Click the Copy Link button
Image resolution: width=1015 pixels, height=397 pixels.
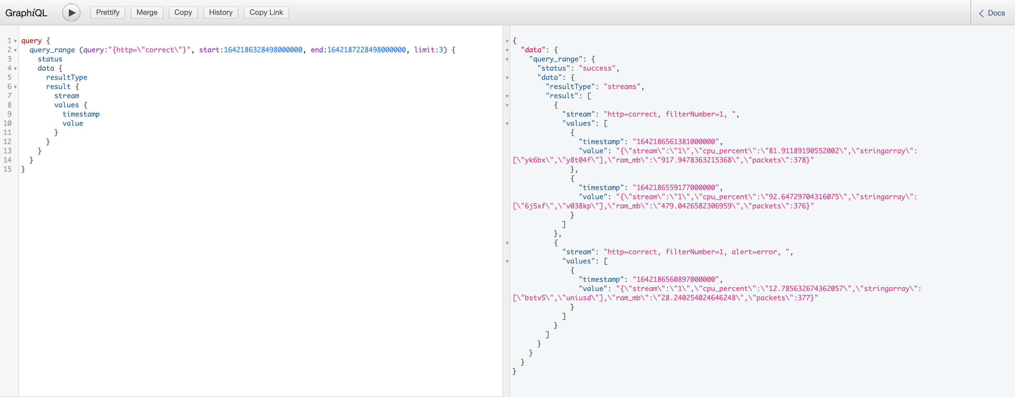pos(266,13)
